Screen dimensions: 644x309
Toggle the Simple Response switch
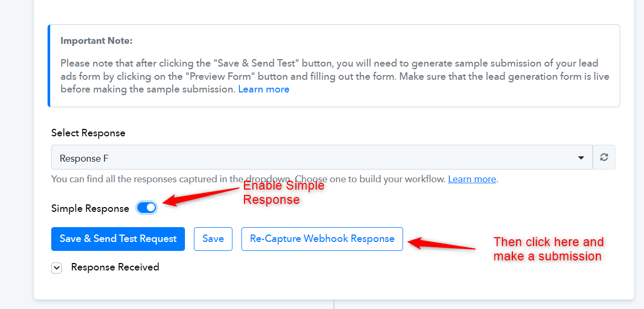point(146,208)
